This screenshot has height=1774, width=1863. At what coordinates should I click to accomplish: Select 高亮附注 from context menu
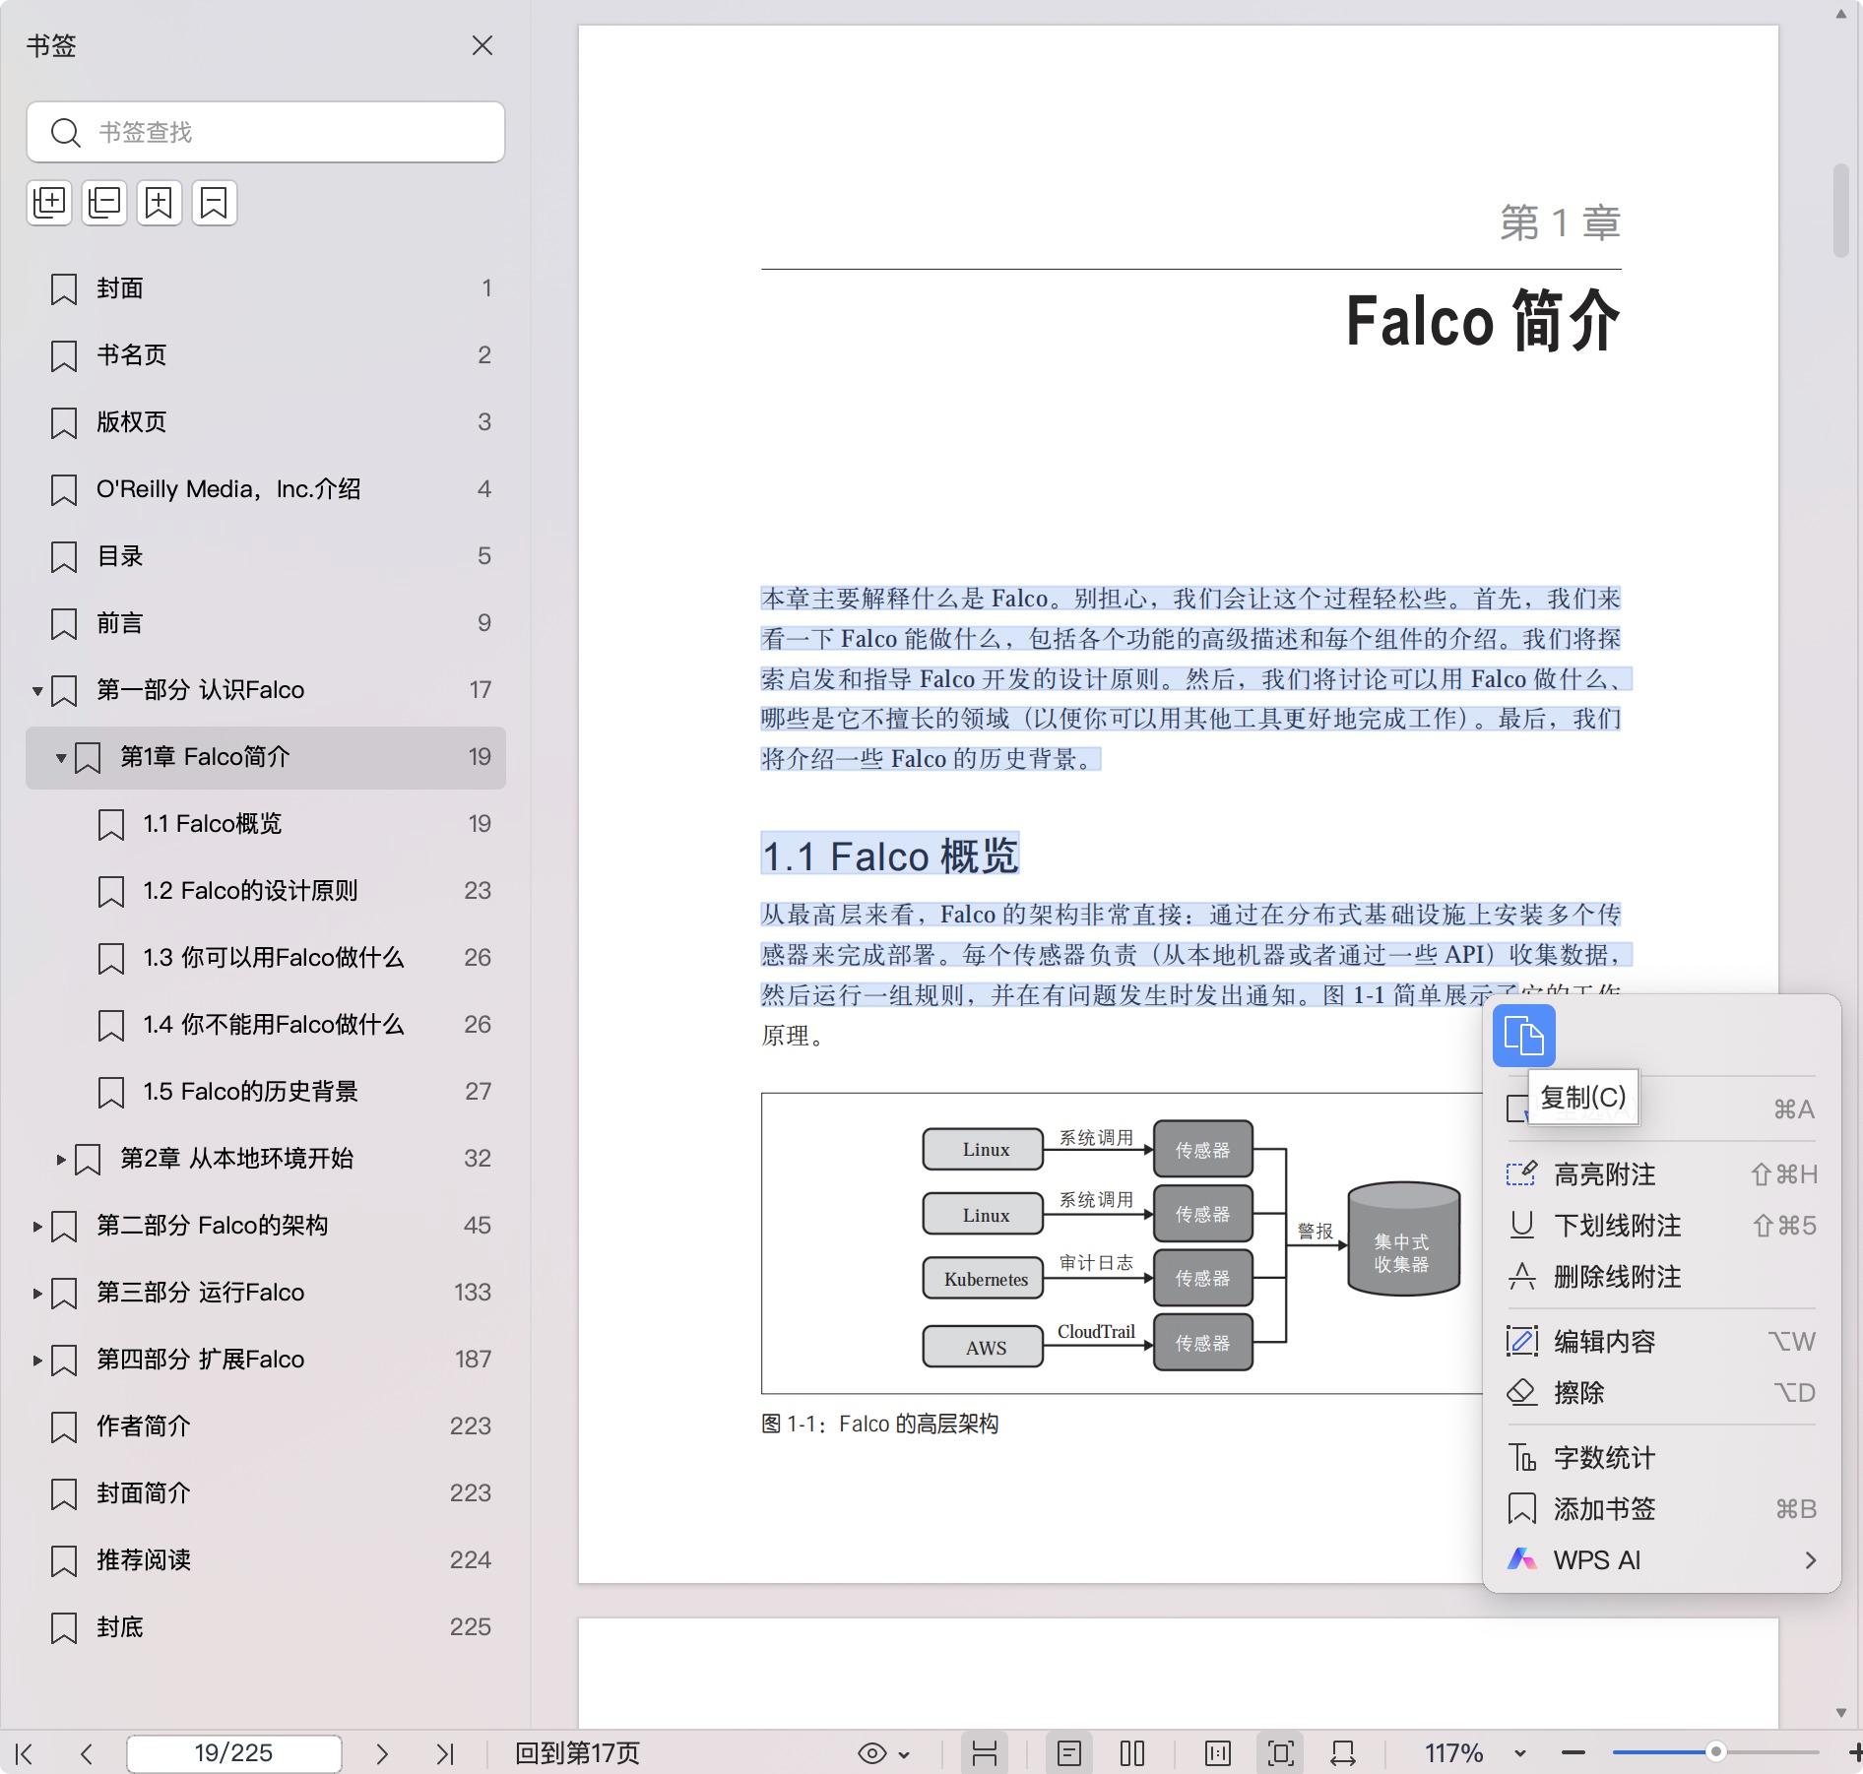(x=1604, y=1174)
